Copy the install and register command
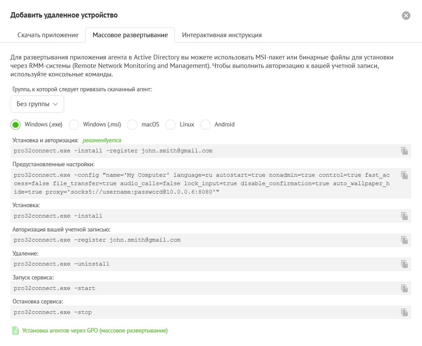422x346 pixels. click(404, 151)
